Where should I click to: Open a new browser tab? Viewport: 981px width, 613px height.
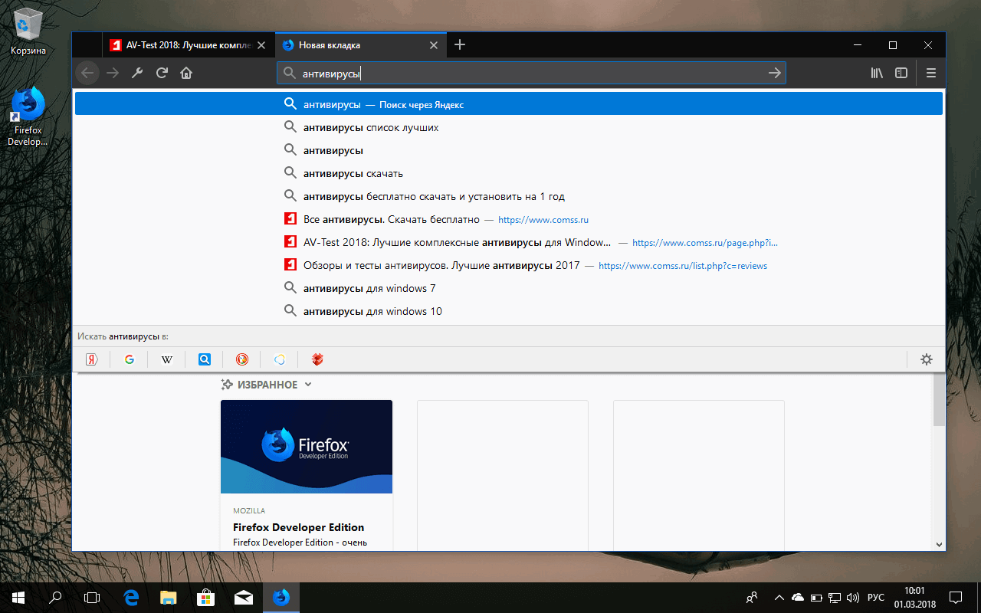point(459,44)
